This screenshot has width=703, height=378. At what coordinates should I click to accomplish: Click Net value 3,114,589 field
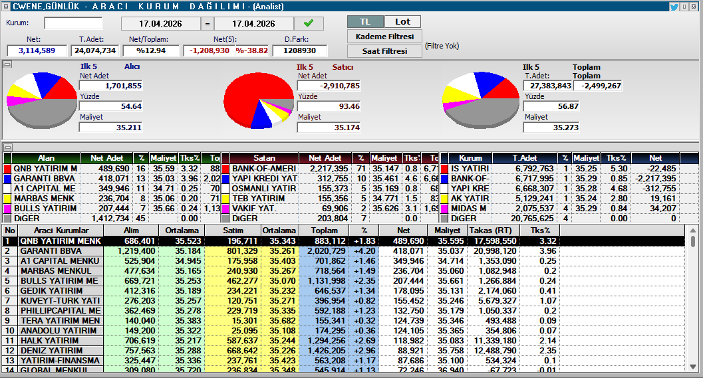click(x=37, y=50)
